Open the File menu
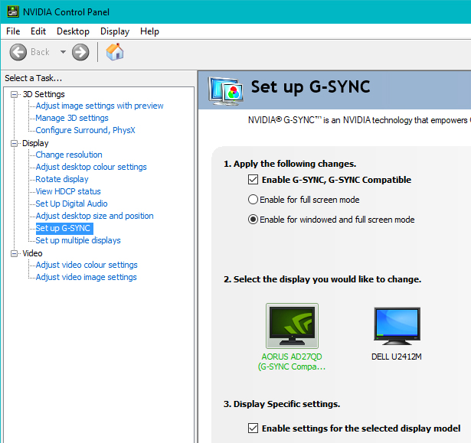 click(x=13, y=31)
